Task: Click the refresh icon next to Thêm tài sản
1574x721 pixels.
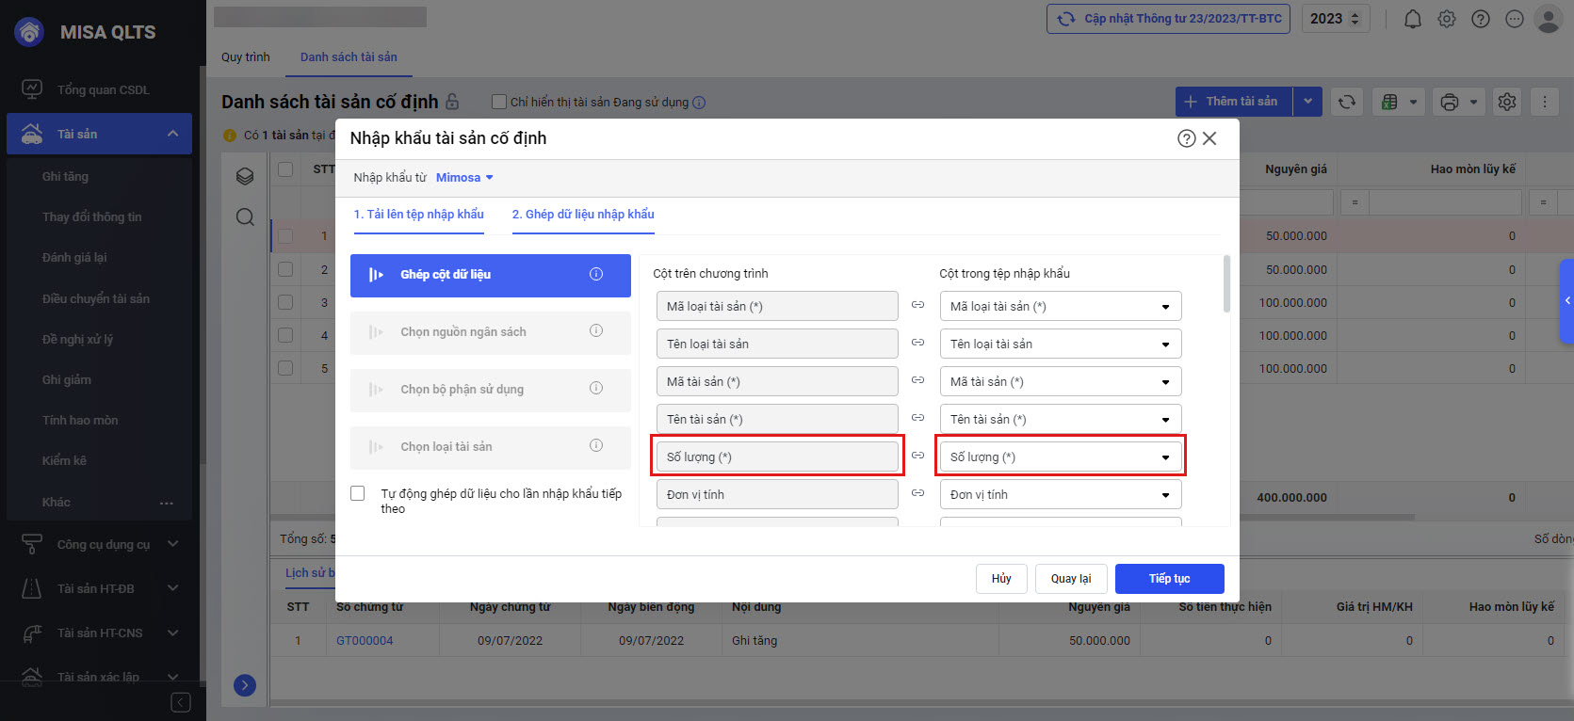Action: pos(1347,102)
